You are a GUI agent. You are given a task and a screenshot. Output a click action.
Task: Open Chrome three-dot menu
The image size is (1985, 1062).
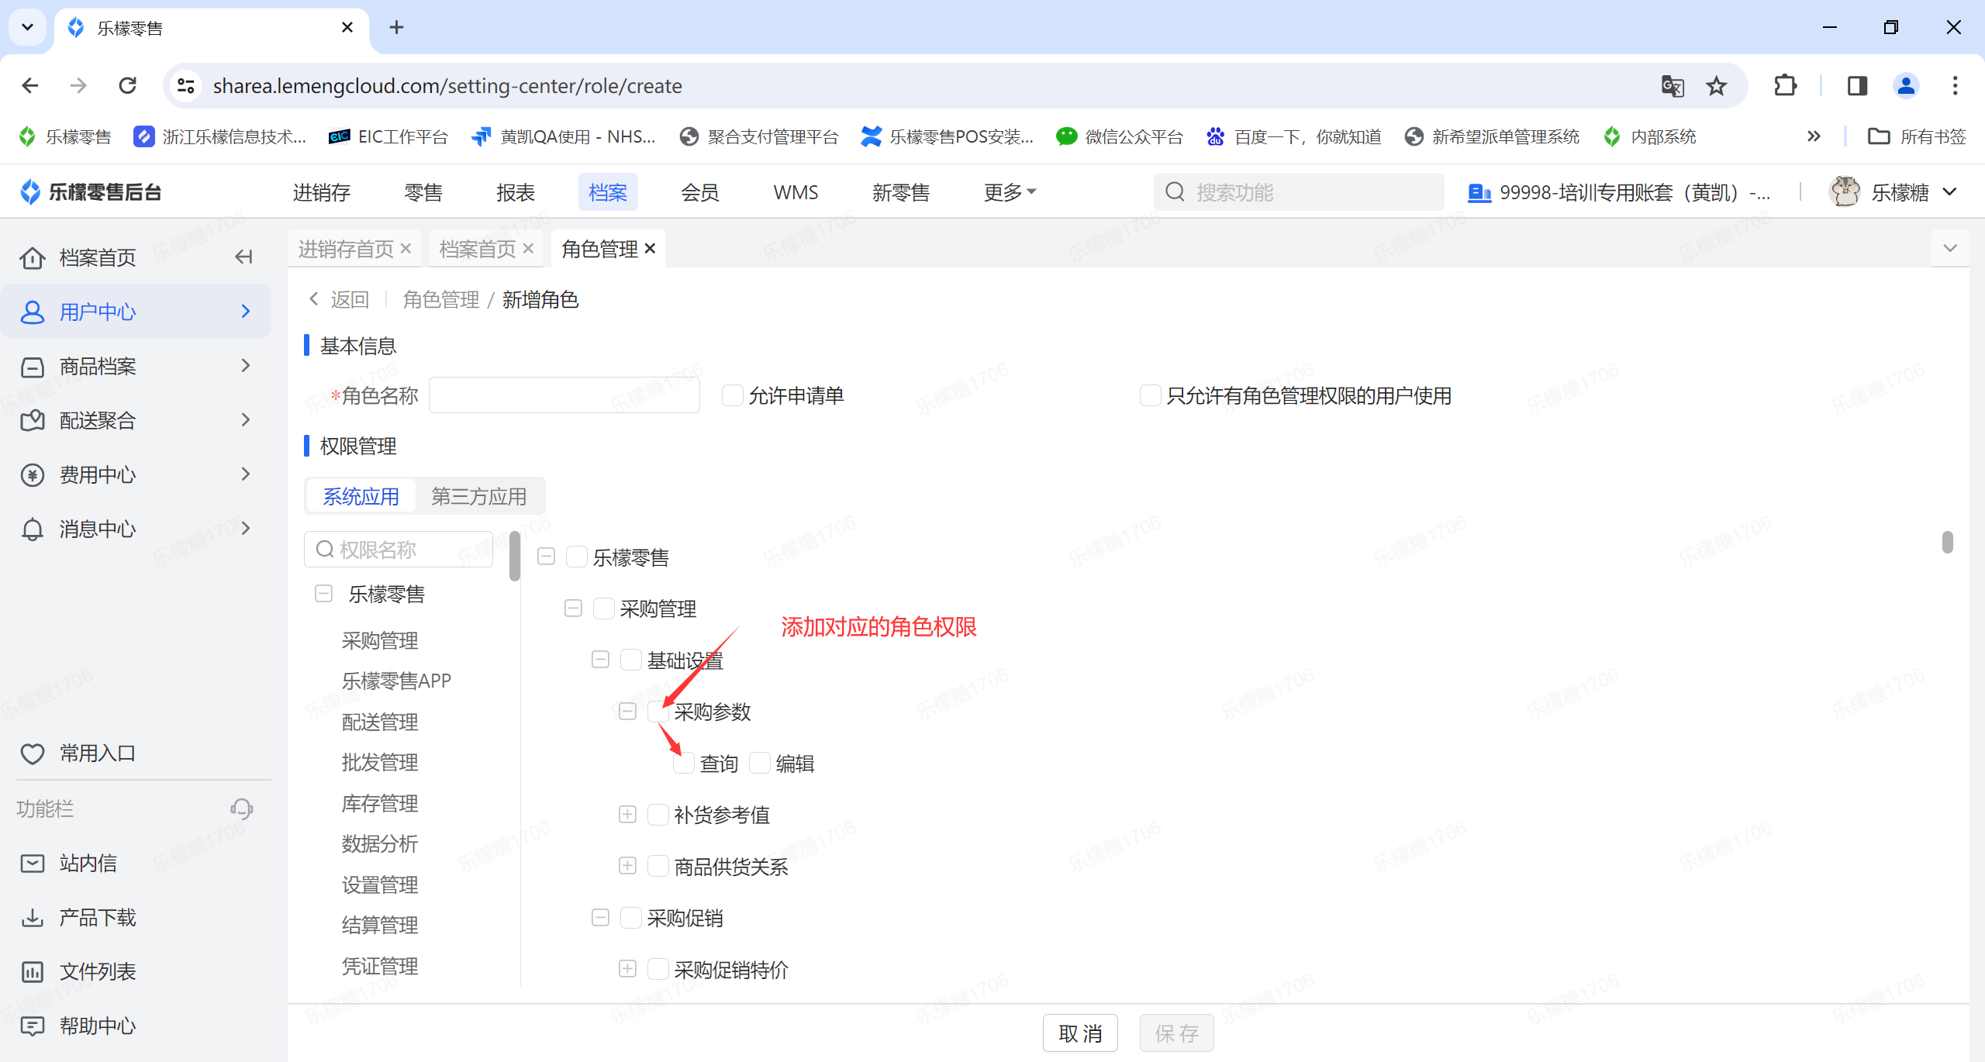pyautogui.click(x=1955, y=86)
